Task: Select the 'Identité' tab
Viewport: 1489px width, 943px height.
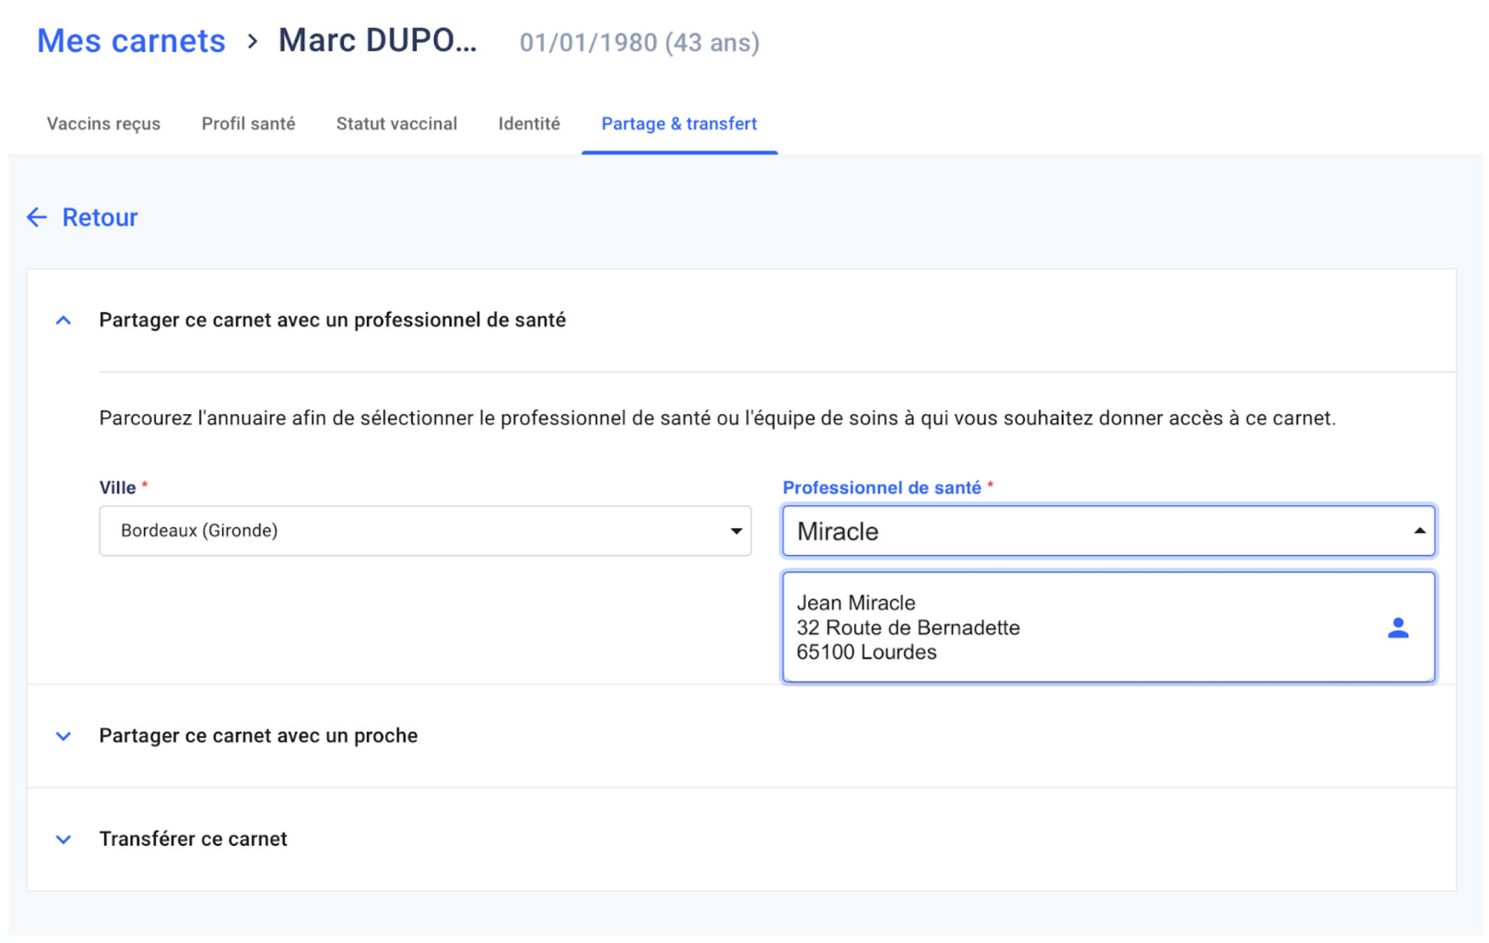Action: [x=529, y=124]
